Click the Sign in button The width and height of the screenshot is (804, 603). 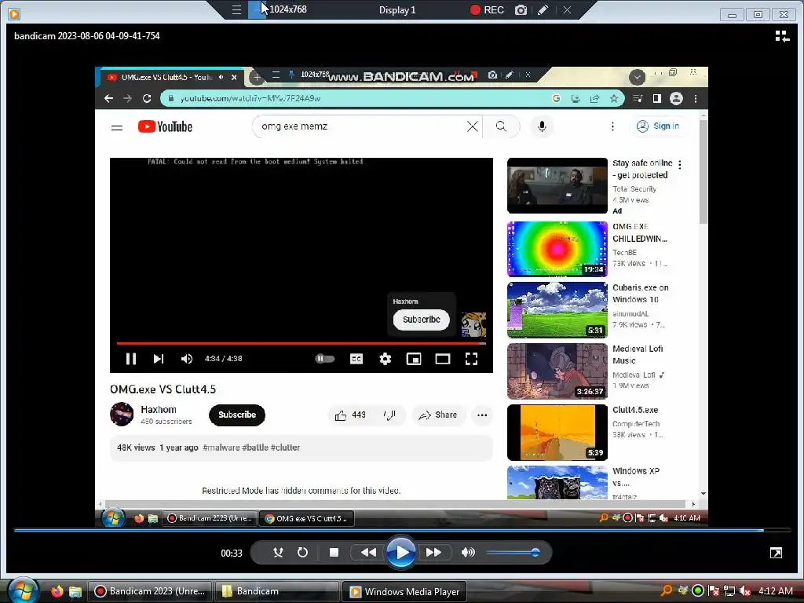(659, 126)
